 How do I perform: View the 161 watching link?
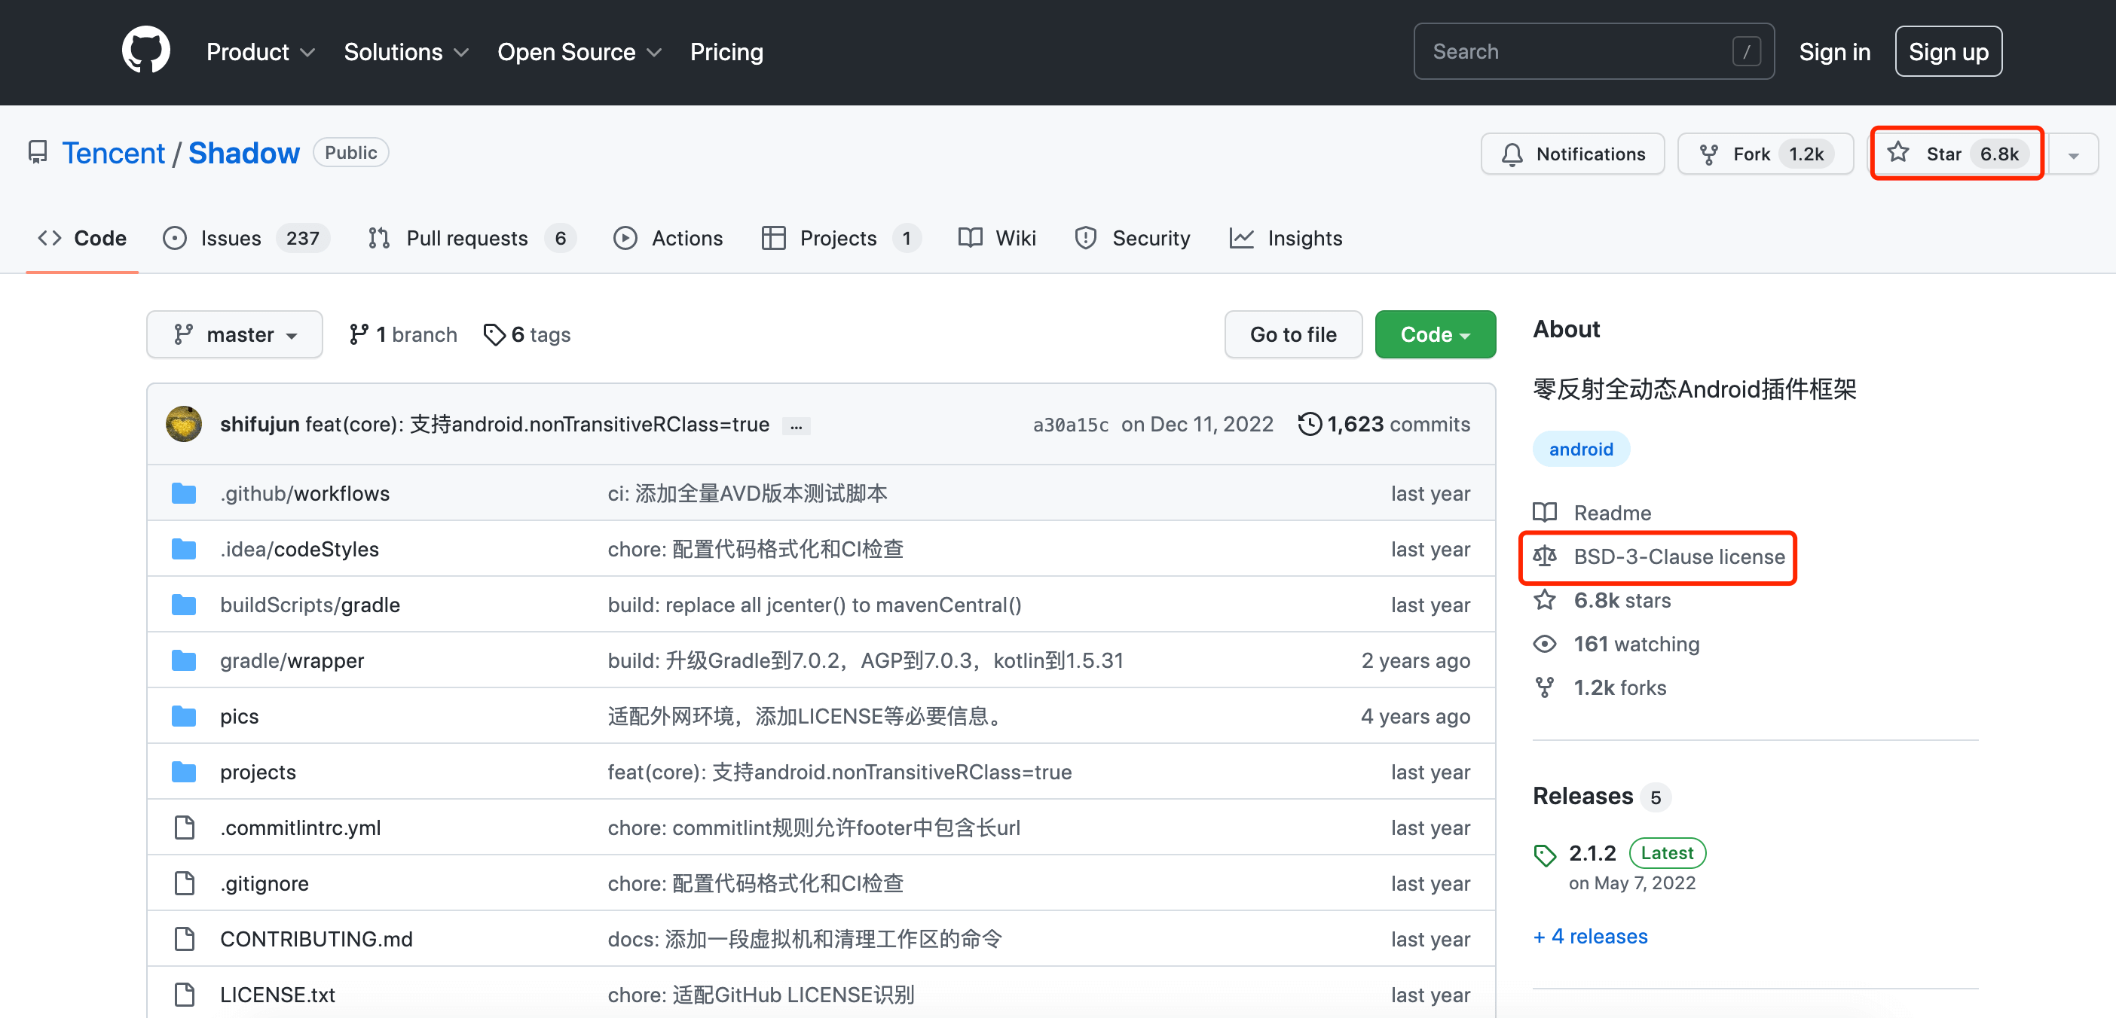coord(1616,644)
